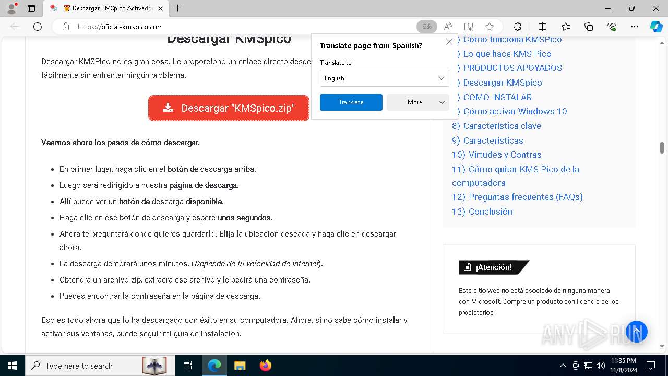Viewport: 668px width, 376px height.
Task: Click the Microsoft disclaimer paragraph under ¡Atención!
Action: coord(539,302)
